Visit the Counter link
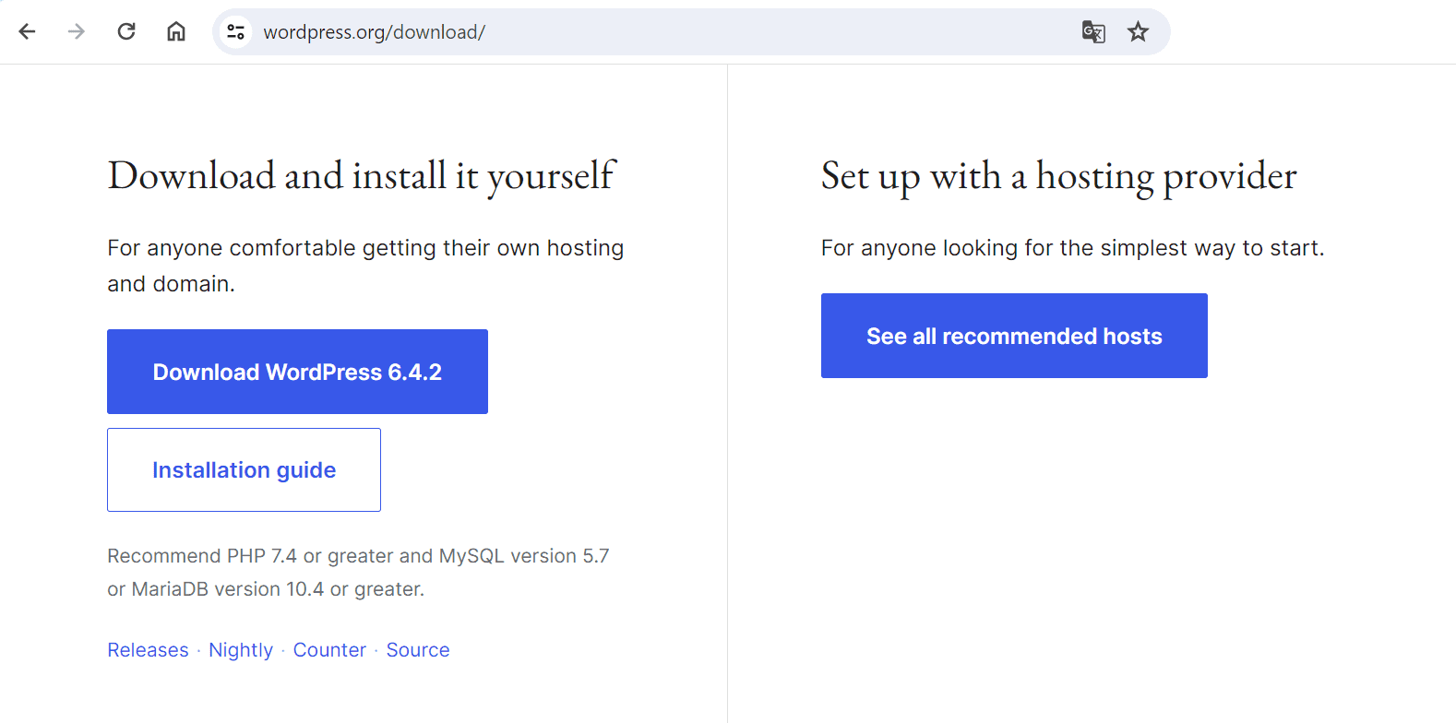Image resolution: width=1456 pixels, height=723 pixels. (329, 650)
